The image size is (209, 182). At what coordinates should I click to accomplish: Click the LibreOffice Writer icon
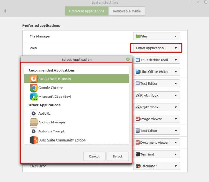[x=138, y=72]
